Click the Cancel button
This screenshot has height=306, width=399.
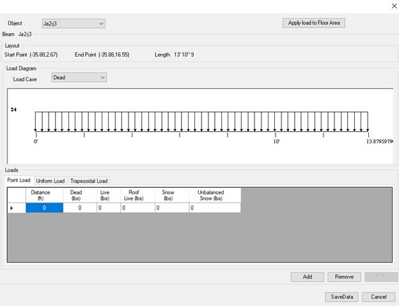tap(379, 297)
